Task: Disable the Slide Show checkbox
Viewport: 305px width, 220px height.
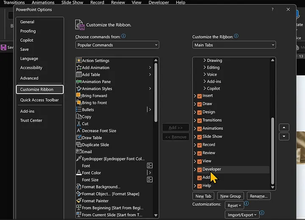Action: [200, 137]
